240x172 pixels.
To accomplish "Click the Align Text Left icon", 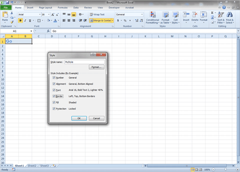I will point(64,20).
